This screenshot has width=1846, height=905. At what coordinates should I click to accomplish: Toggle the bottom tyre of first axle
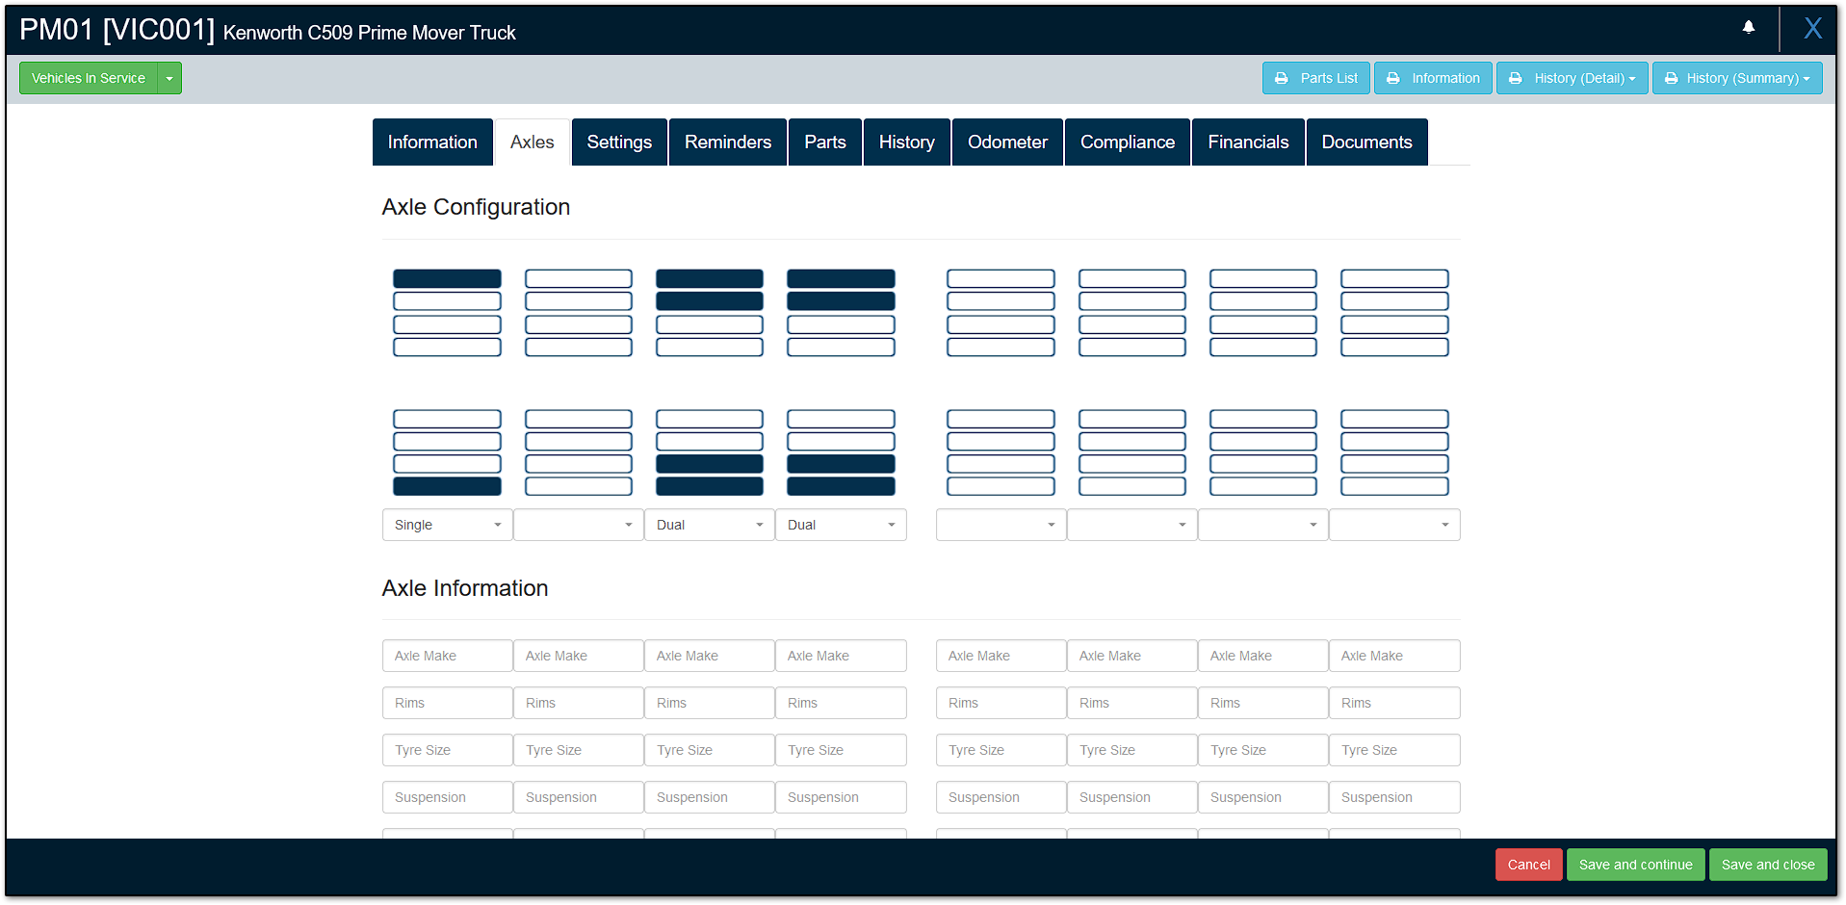pyautogui.click(x=447, y=486)
